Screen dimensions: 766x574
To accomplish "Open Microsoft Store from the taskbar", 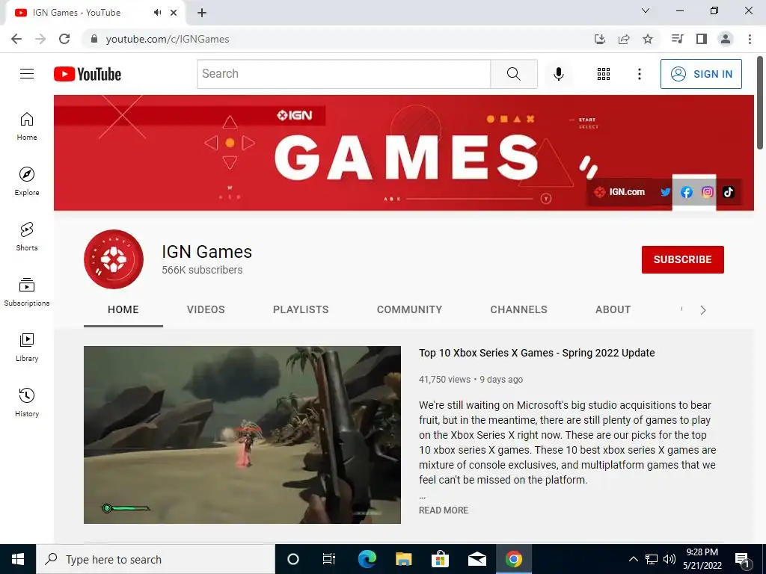I will (x=440, y=559).
